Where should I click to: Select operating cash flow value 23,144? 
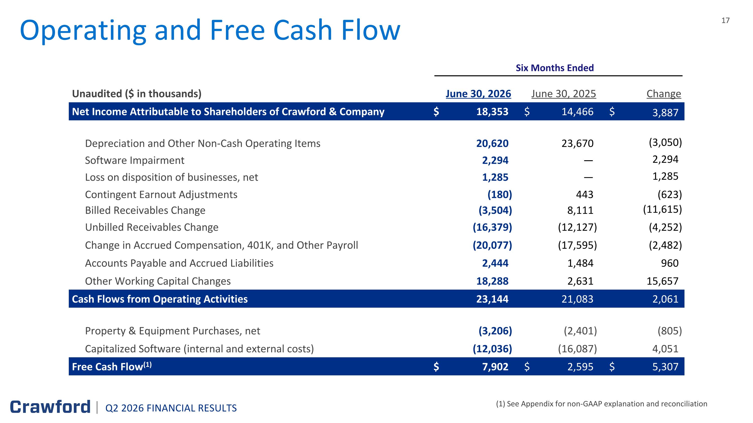(x=492, y=299)
